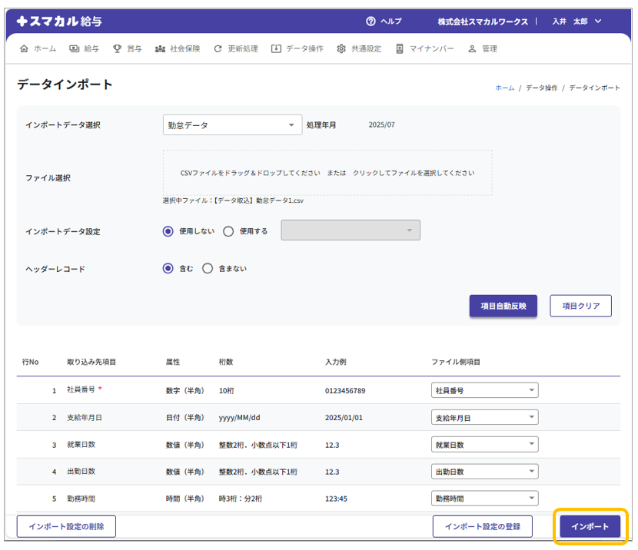Select 使用しない radio button

click(x=168, y=230)
